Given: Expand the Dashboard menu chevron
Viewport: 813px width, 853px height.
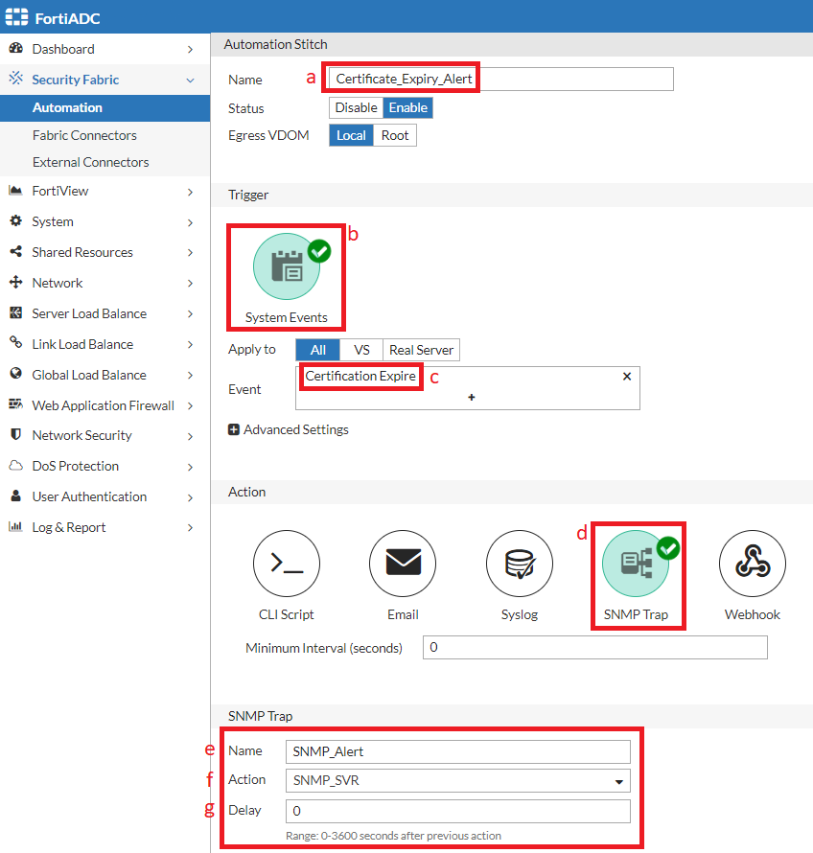Looking at the screenshot, I should point(190,50).
